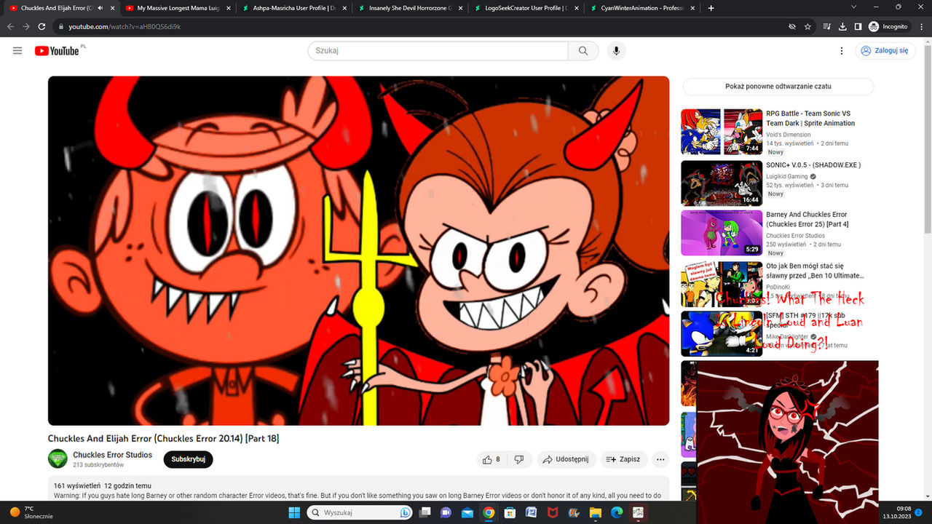Screen dimensions: 932x524
Task: Open Chrome side panel icon
Action: pyautogui.click(x=858, y=26)
